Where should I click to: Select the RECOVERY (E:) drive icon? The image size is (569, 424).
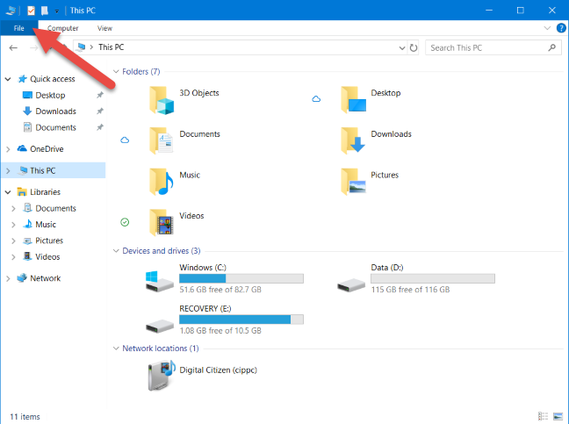pyautogui.click(x=159, y=326)
